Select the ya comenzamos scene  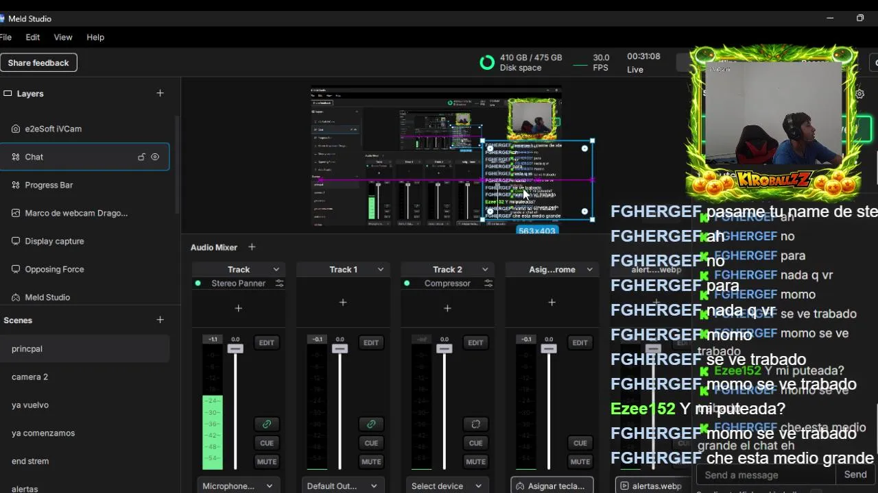(x=84, y=433)
